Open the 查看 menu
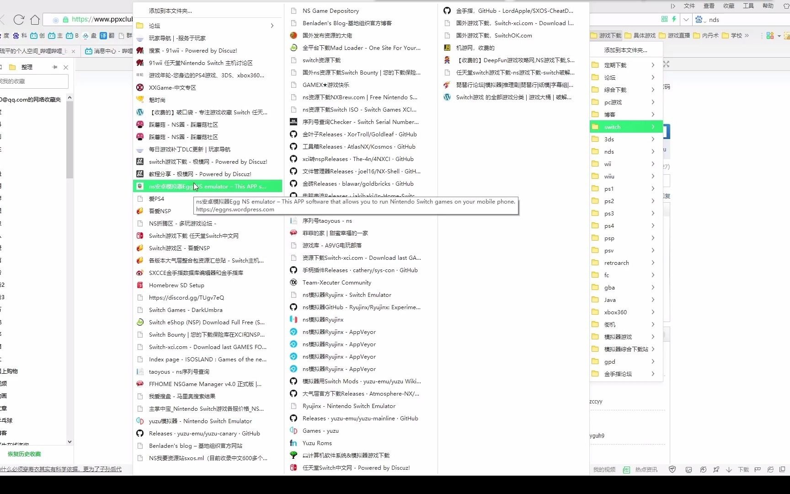The image size is (790, 494). pyautogui.click(x=709, y=6)
